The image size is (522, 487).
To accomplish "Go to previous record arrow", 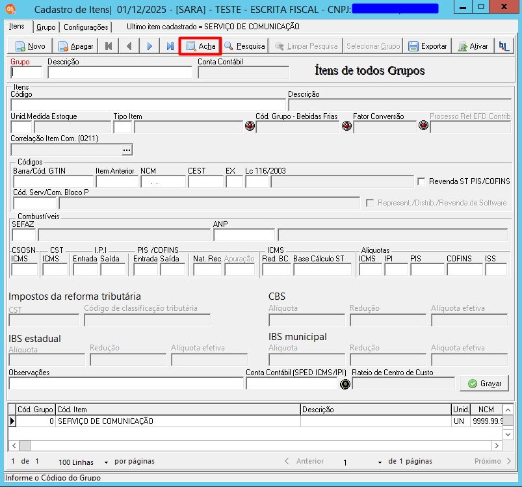I will click(x=129, y=46).
